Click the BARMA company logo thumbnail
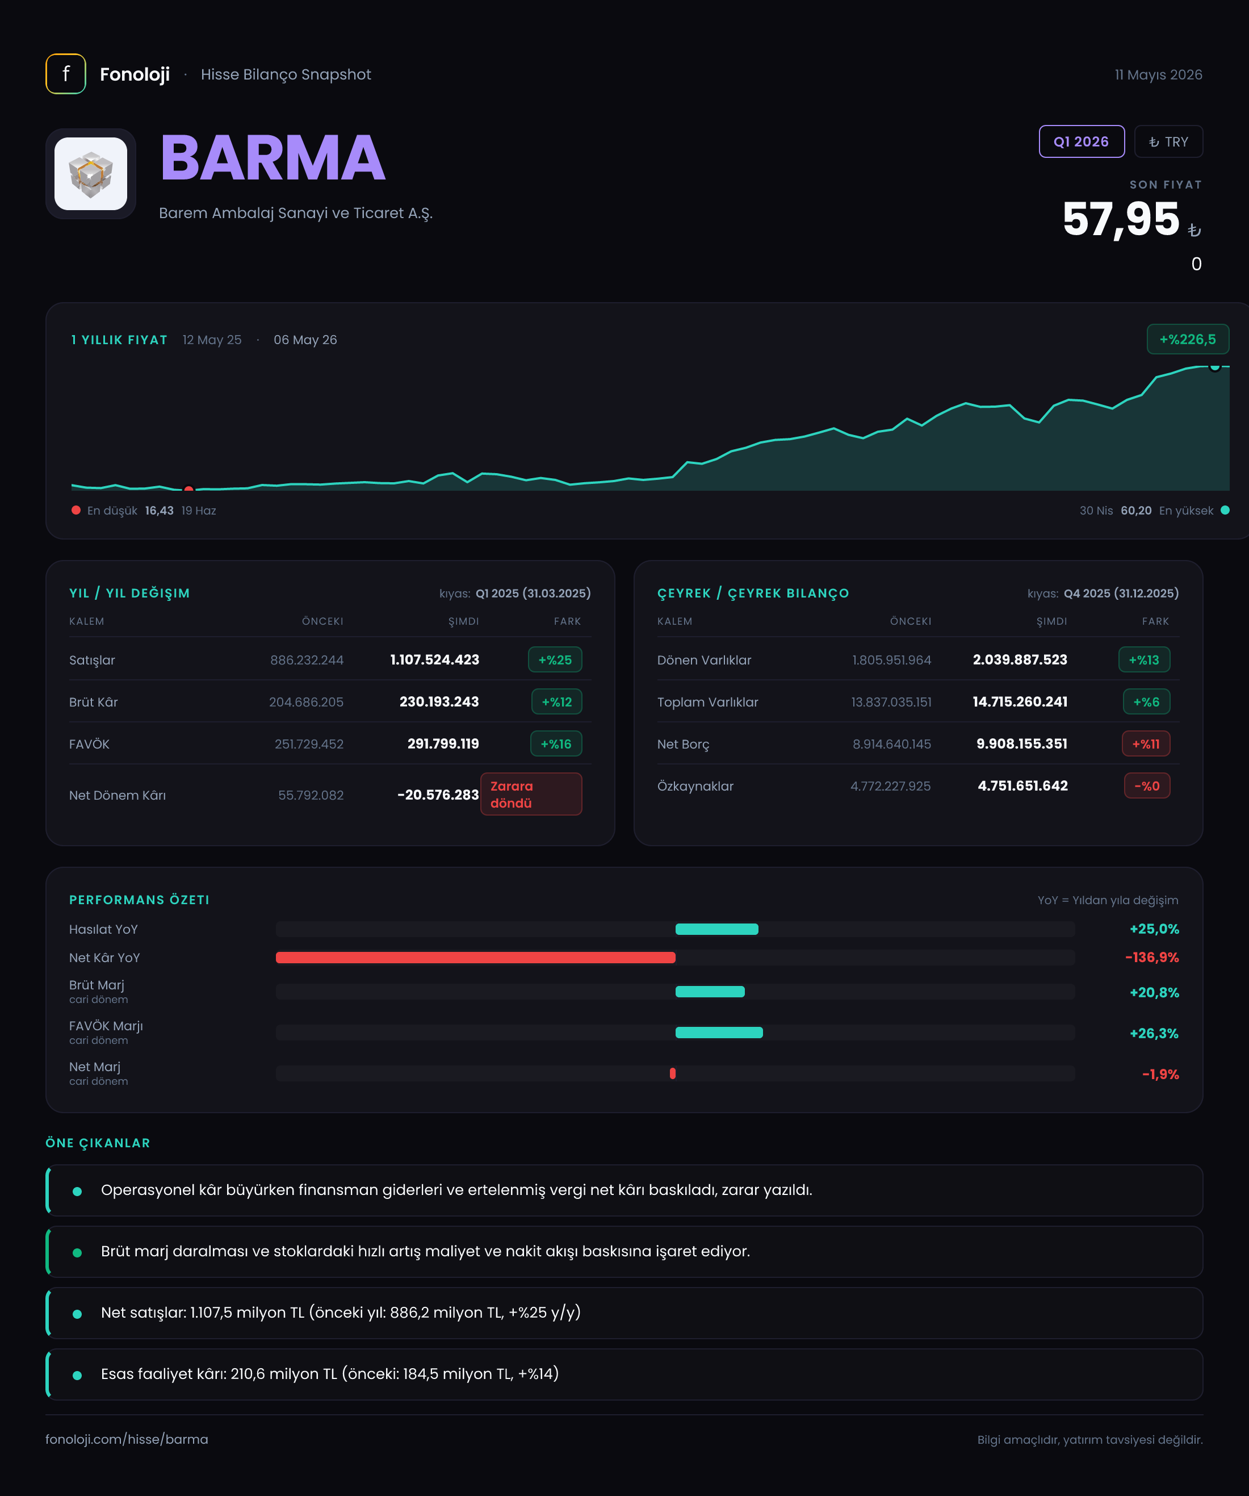 tap(91, 174)
